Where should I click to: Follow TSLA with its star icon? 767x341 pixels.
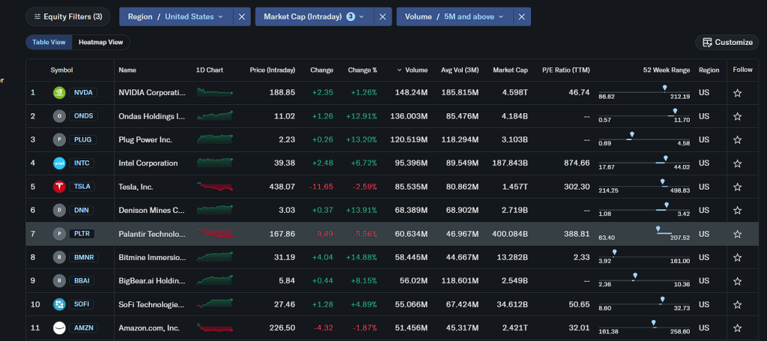tap(737, 187)
